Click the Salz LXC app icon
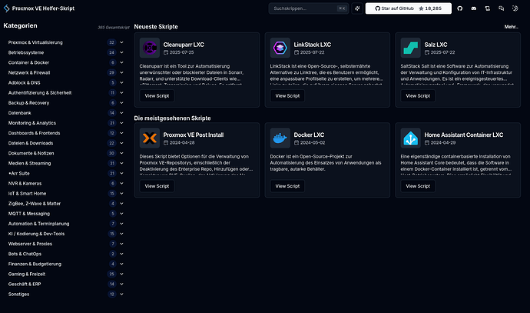The image size is (530, 313). coord(410,48)
